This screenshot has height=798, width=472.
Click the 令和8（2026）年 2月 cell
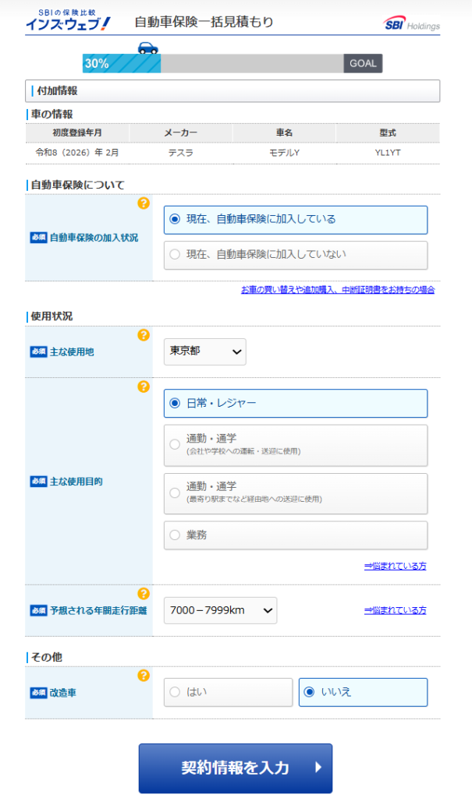point(77,153)
